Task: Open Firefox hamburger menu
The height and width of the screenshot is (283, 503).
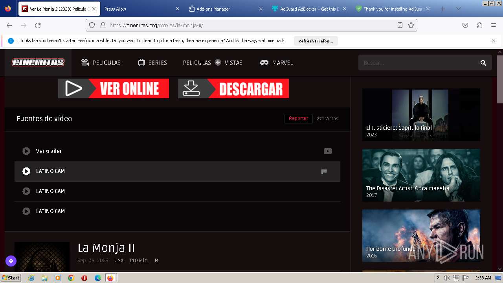Action: click(494, 25)
